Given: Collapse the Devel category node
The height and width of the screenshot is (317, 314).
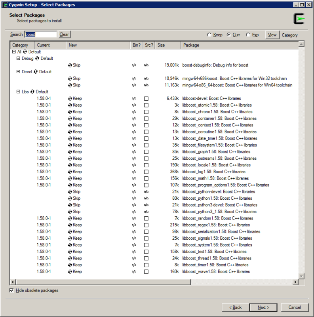Looking at the screenshot, I should coord(18,72).
